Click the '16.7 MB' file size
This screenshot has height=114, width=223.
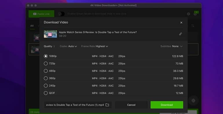click(178, 86)
